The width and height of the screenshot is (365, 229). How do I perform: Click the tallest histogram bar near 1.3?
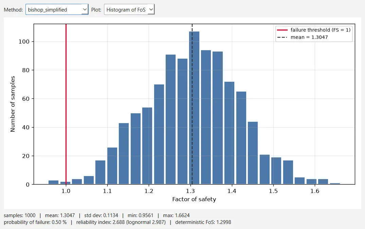pos(194,108)
